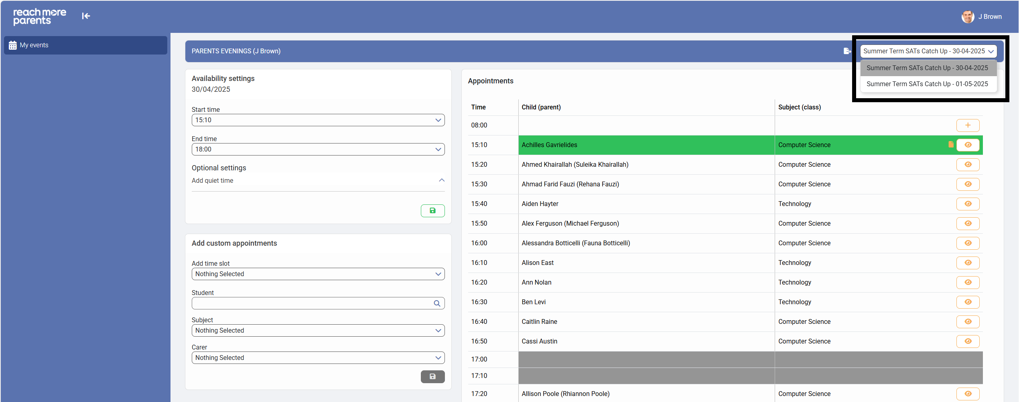Open the End time dropdown
This screenshot has height=402, width=1019.
(x=318, y=149)
